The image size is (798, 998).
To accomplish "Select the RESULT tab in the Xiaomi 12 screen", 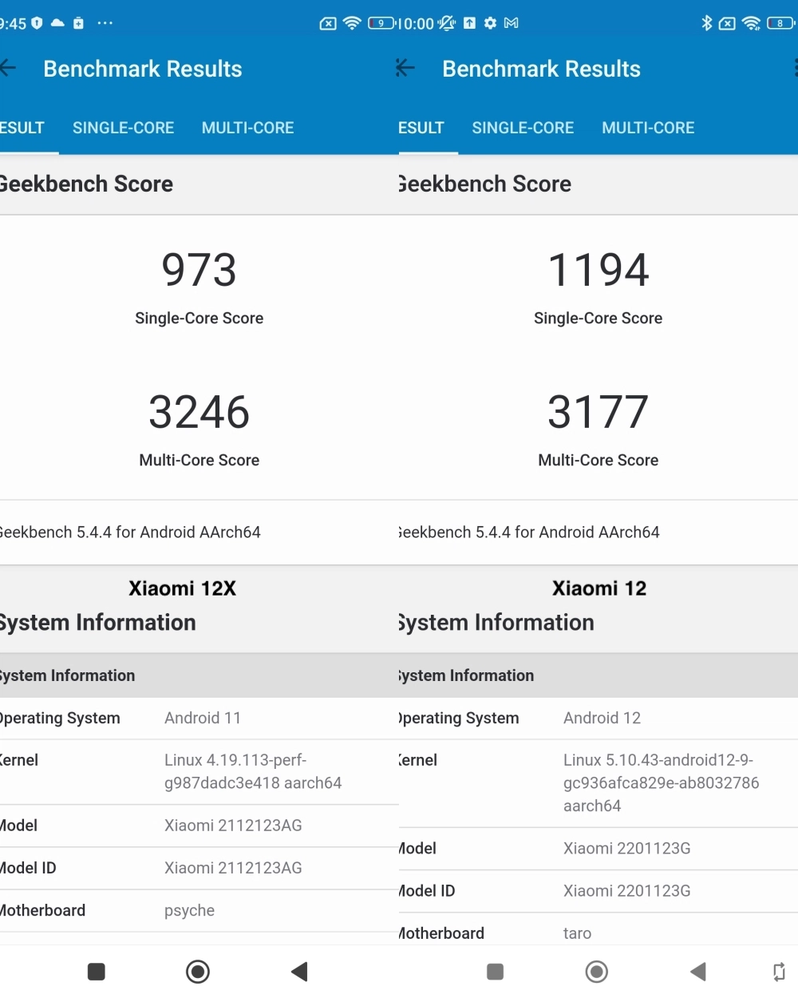I will pos(421,128).
